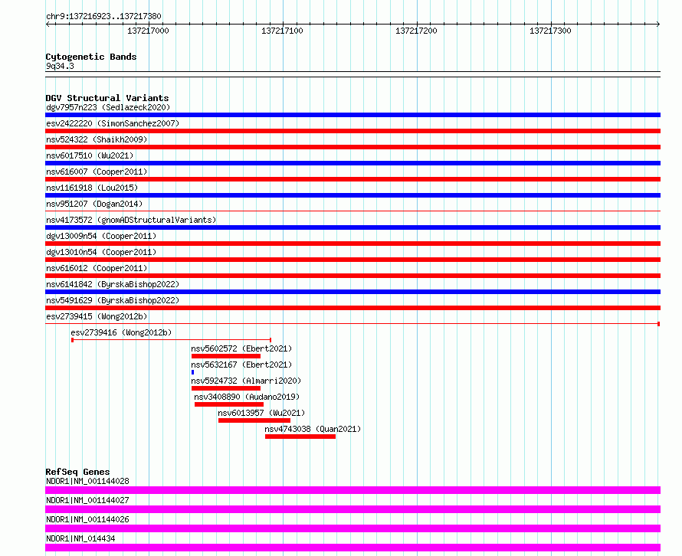Click the magenta bar under NDOR1|NM_001144028

pos(352,490)
